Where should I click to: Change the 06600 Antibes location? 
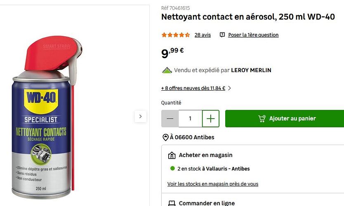click(x=192, y=138)
